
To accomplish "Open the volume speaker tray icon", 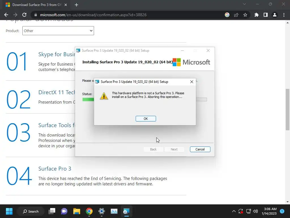I will (255, 211).
